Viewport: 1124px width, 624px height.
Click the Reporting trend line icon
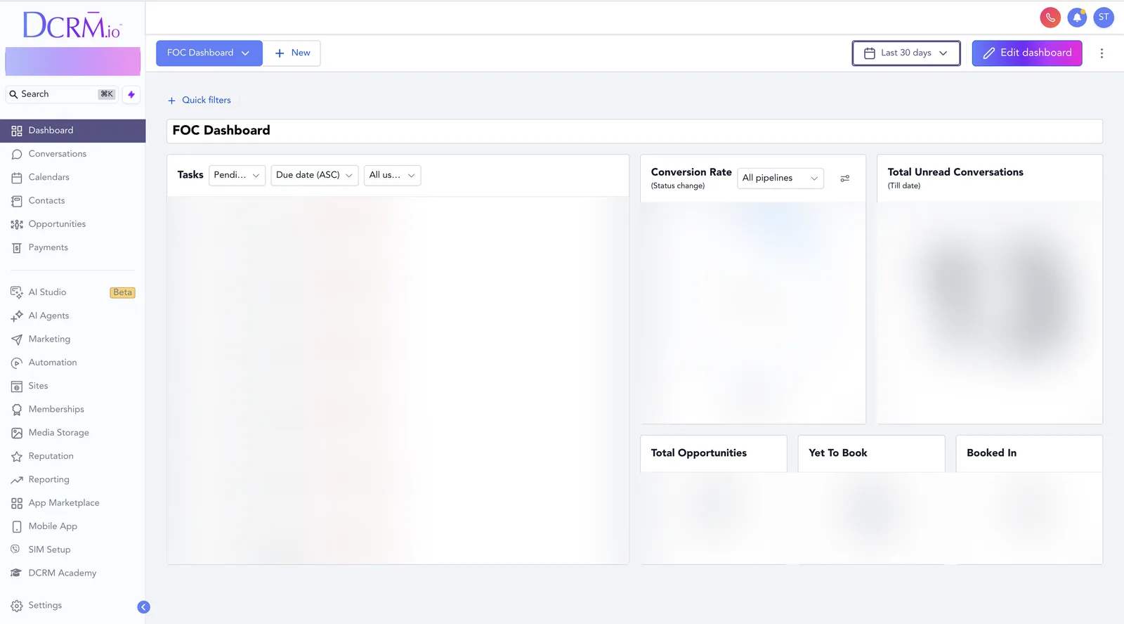(17, 480)
